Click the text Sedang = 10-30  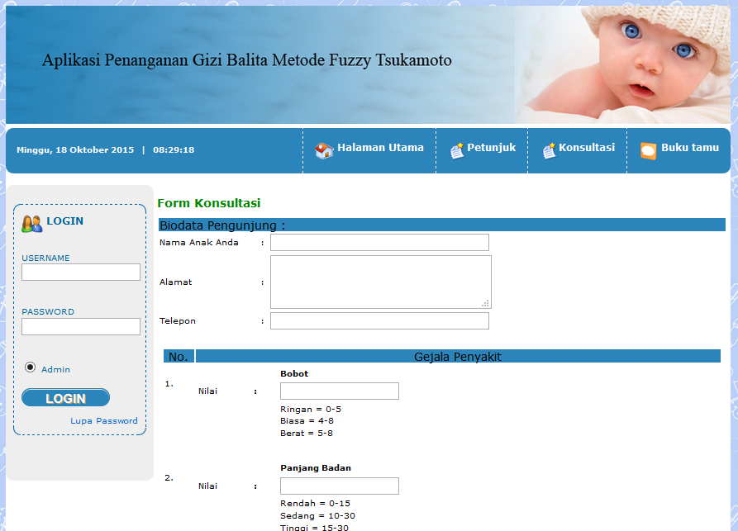coord(317,516)
